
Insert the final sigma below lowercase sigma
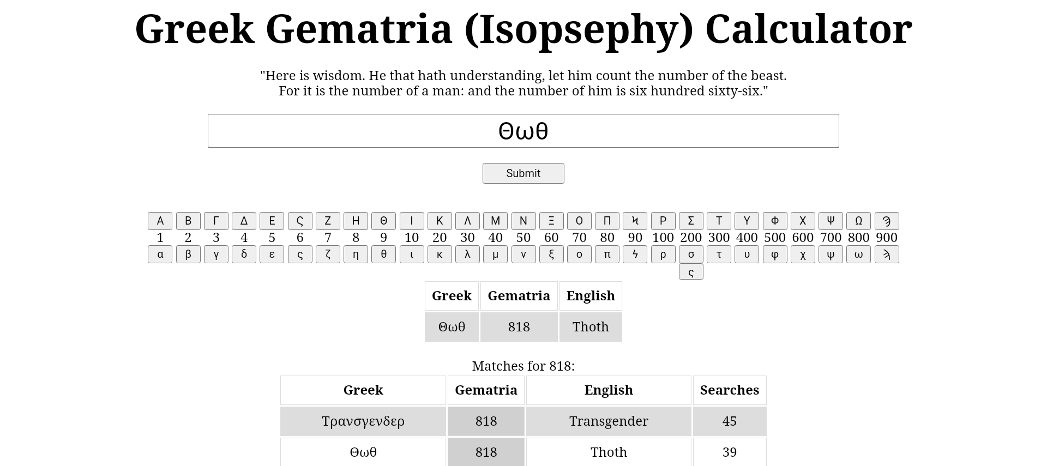pyautogui.click(x=691, y=272)
